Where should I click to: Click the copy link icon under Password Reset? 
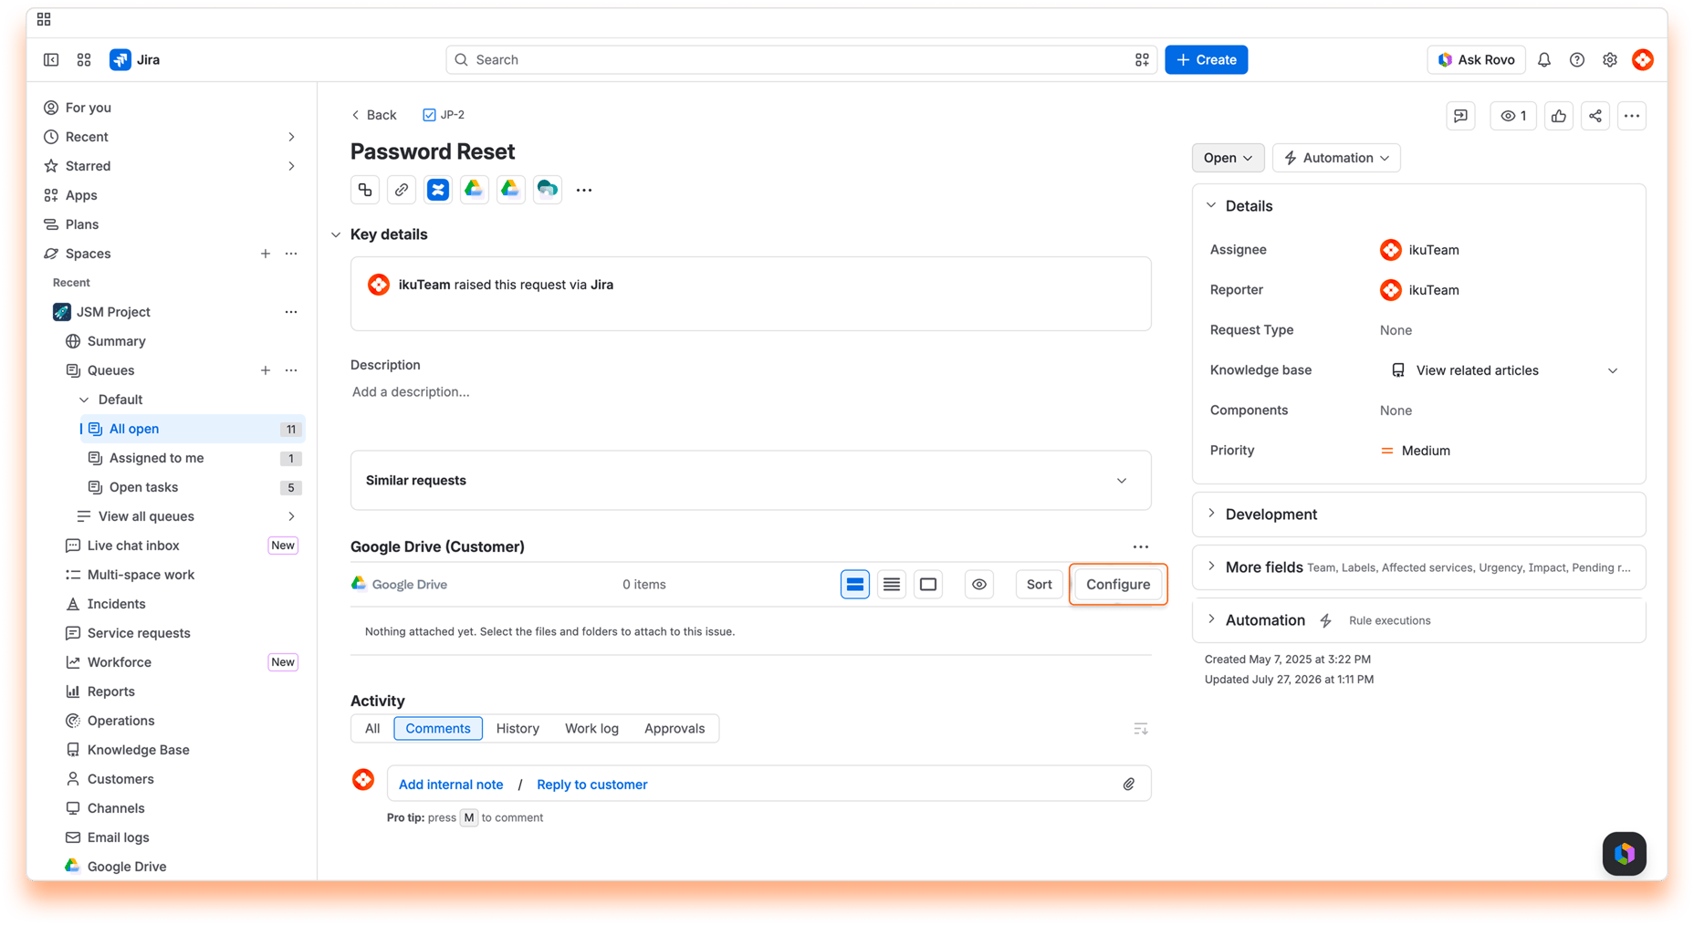coord(402,190)
